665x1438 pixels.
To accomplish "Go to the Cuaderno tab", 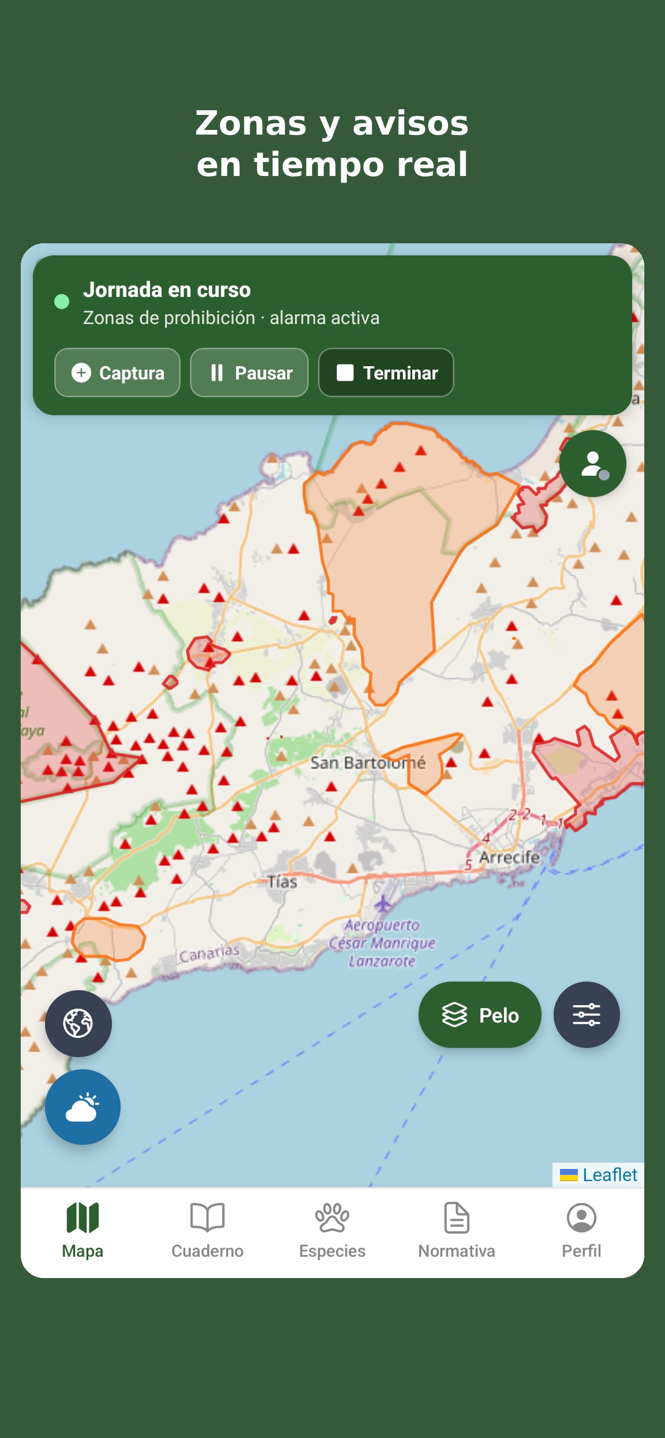I will tap(207, 1230).
